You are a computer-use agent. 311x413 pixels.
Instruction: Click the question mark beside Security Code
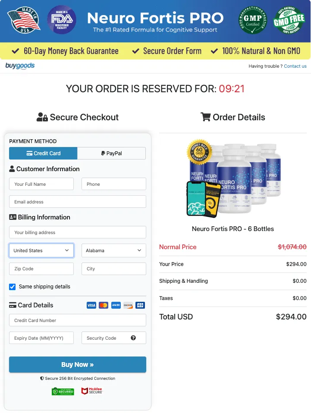tap(133, 338)
